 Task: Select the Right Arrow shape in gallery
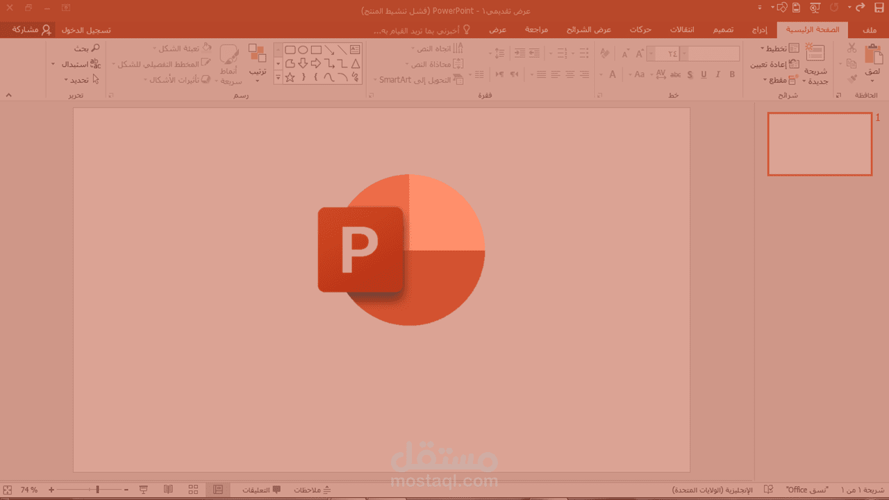tap(316, 64)
